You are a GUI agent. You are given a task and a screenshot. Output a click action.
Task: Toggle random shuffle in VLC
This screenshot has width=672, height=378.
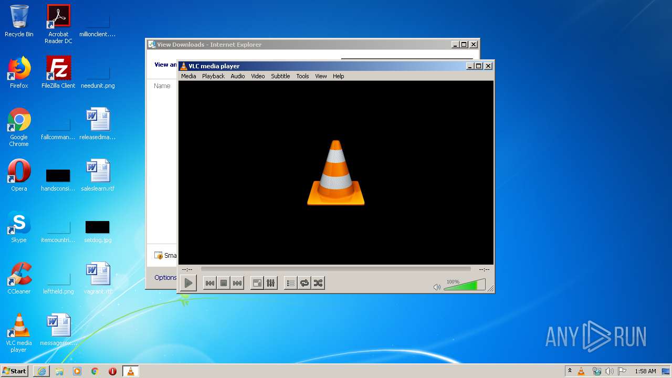click(318, 283)
